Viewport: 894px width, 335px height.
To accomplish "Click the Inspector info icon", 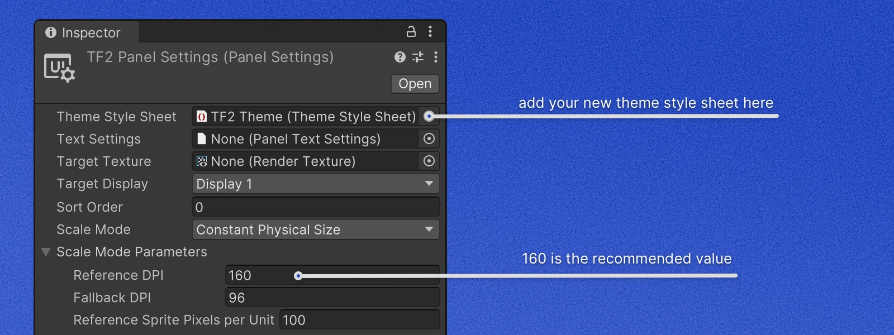I will point(51,32).
